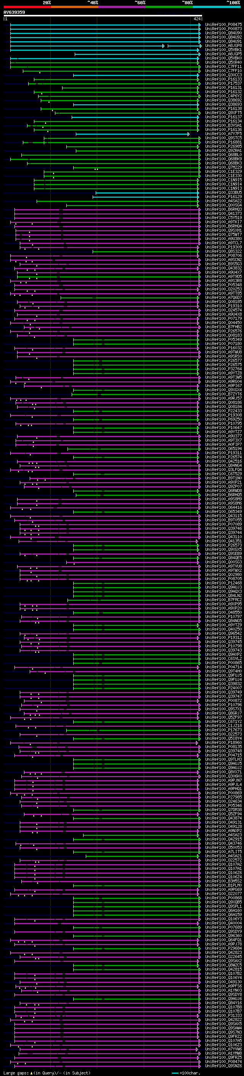Click the short cyan bar for UniRef100_A7Y7F5
This screenshot has width=244, height=1076.
pyautogui.click(x=133, y=134)
